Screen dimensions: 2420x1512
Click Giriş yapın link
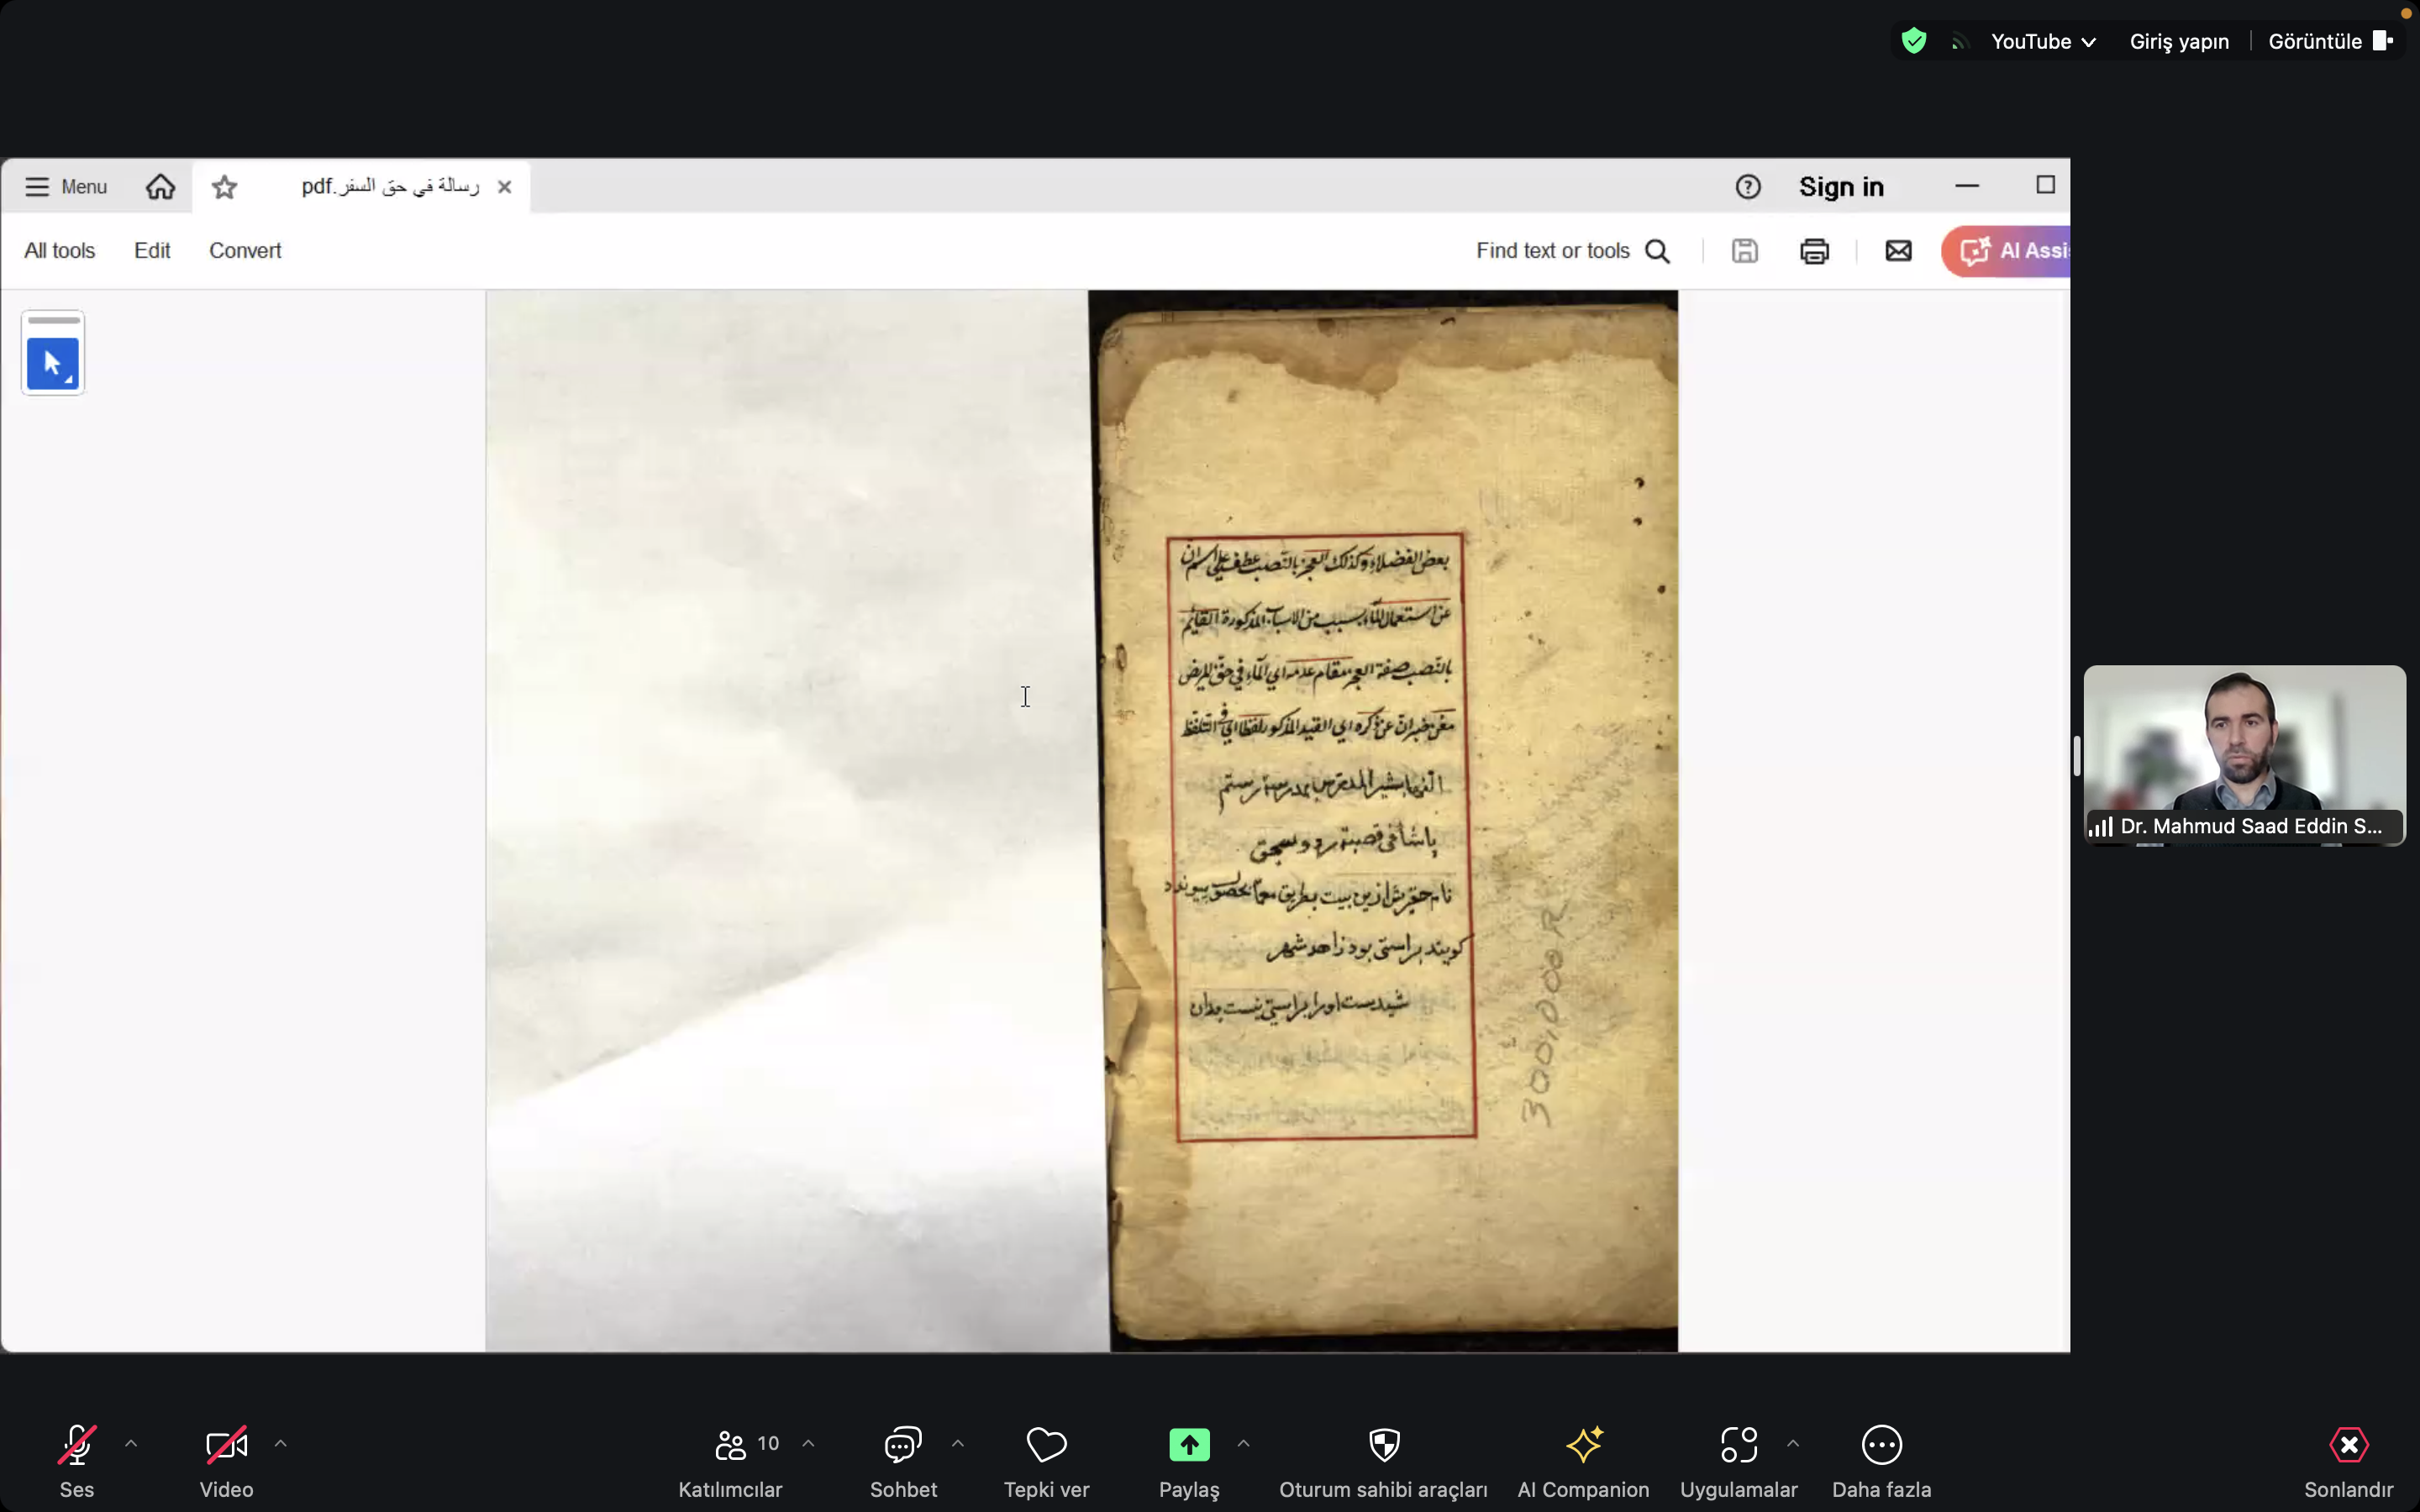2179,42
